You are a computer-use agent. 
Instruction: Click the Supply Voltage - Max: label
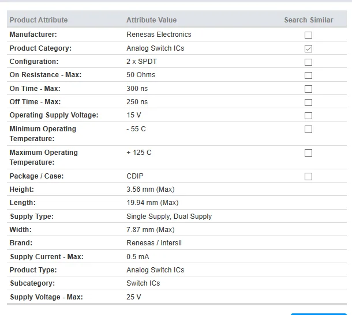click(46, 297)
